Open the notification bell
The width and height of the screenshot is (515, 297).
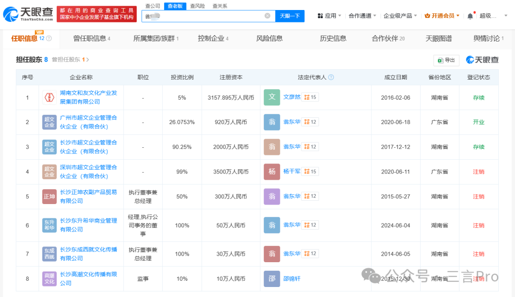[470, 16]
